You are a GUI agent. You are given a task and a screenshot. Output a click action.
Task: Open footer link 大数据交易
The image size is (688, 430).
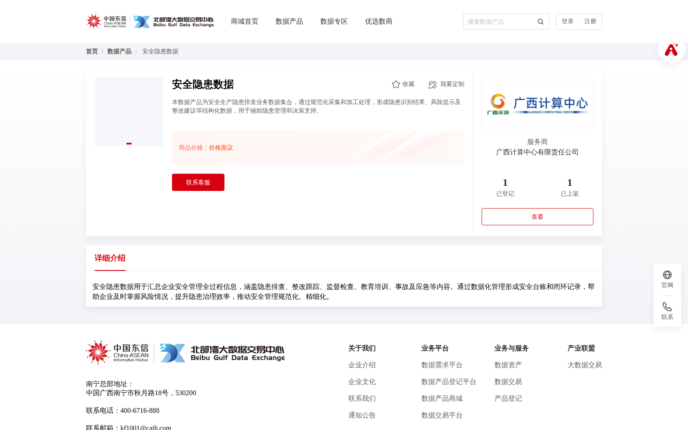point(585,365)
